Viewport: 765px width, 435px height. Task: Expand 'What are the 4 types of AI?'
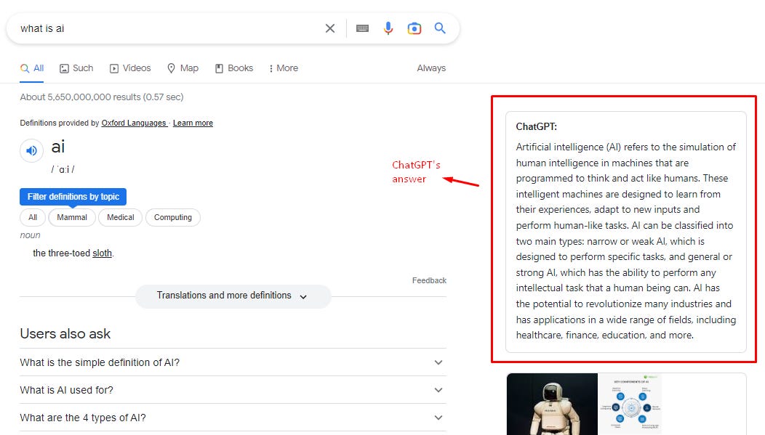pyautogui.click(x=233, y=418)
